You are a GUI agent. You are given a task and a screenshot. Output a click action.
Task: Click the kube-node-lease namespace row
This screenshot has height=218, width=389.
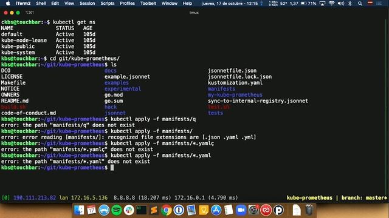pyautogui.click(x=48, y=41)
